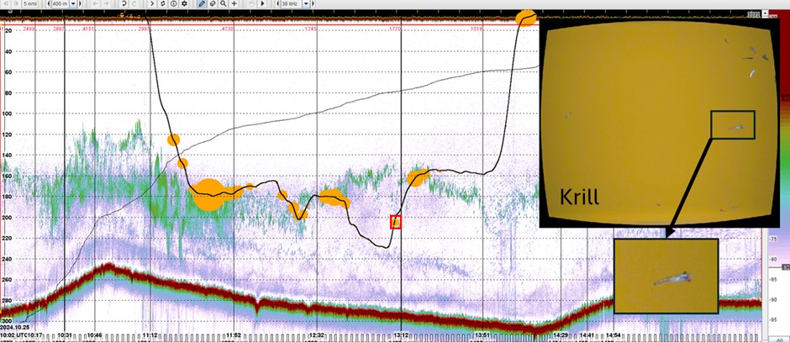Click the refresh echogram icon
This screenshot has height=342, width=790.
tap(162, 4)
